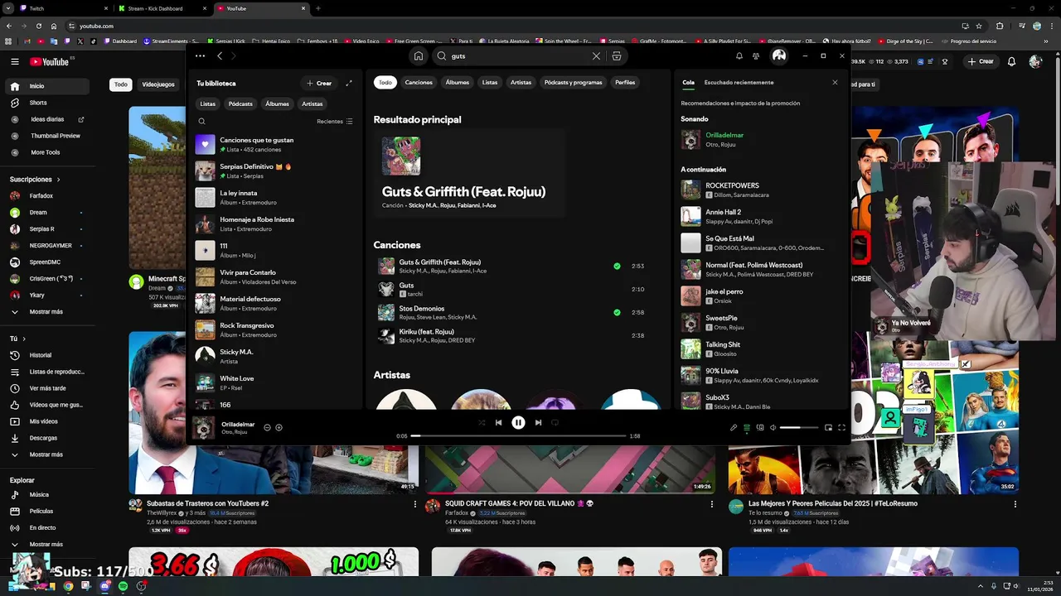This screenshot has height=596, width=1061.
Task: Open Serpias Definitivo playlist
Action: tap(274, 171)
